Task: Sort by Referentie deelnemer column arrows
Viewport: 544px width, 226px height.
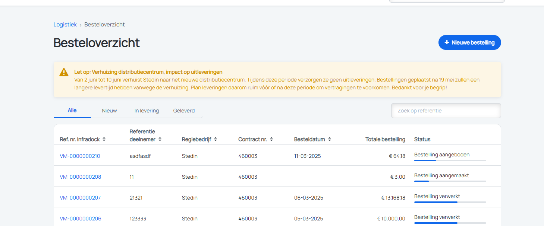Action: click(160, 139)
